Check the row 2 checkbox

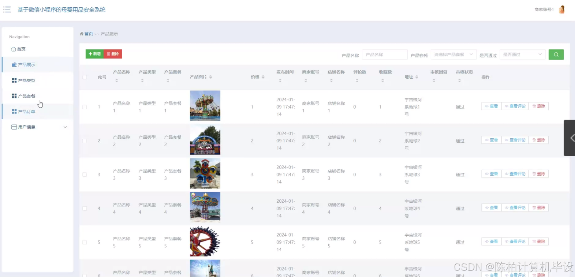pos(85,141)
